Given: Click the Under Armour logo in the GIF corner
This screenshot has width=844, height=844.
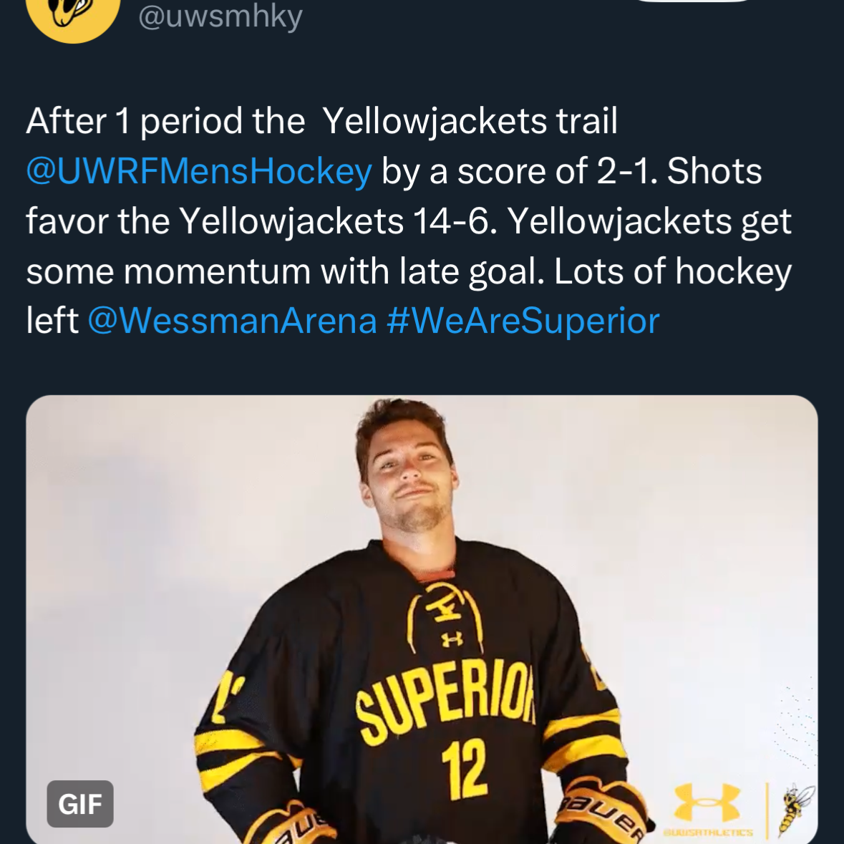Looking at the screenshot, I should point(707,802).
